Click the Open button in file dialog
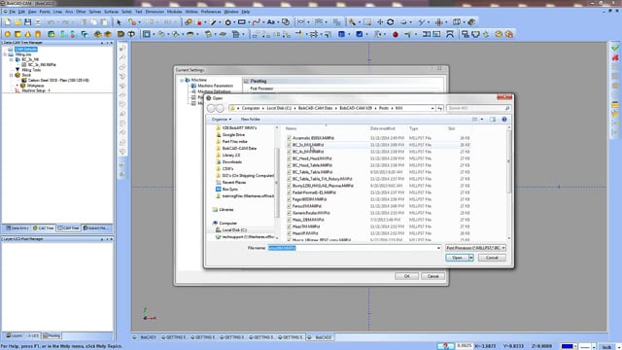The width and height of the screenshot is (622, 350). tap(457, 258)
